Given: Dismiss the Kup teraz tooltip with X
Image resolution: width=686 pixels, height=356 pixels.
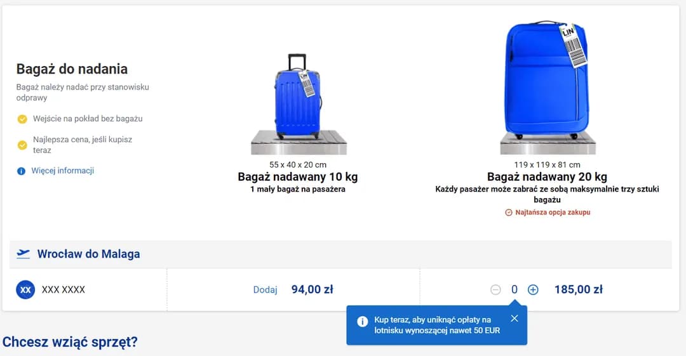Looking at the screenshot, I should pyautogui.click(x=514, y=319).
